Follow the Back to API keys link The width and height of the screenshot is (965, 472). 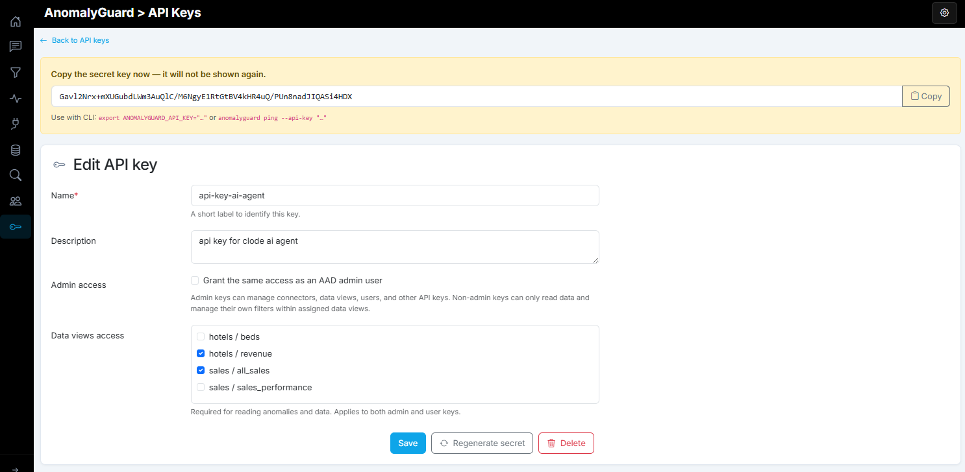pos(75,40)
